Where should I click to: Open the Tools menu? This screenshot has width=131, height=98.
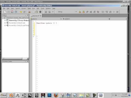click(x=43, y=8)
